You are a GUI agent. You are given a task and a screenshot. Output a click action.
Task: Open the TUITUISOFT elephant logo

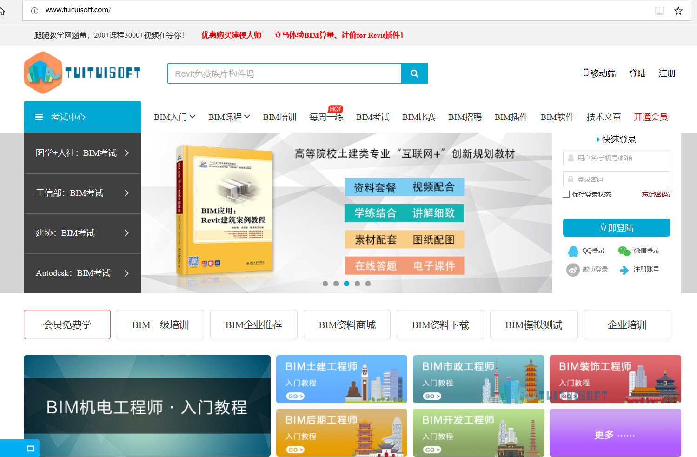pyautogui.click(x=82, y=73)
